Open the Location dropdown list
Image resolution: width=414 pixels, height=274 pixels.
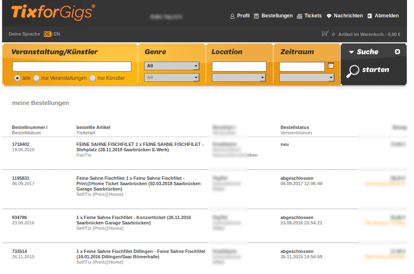(x=239, y=78)
